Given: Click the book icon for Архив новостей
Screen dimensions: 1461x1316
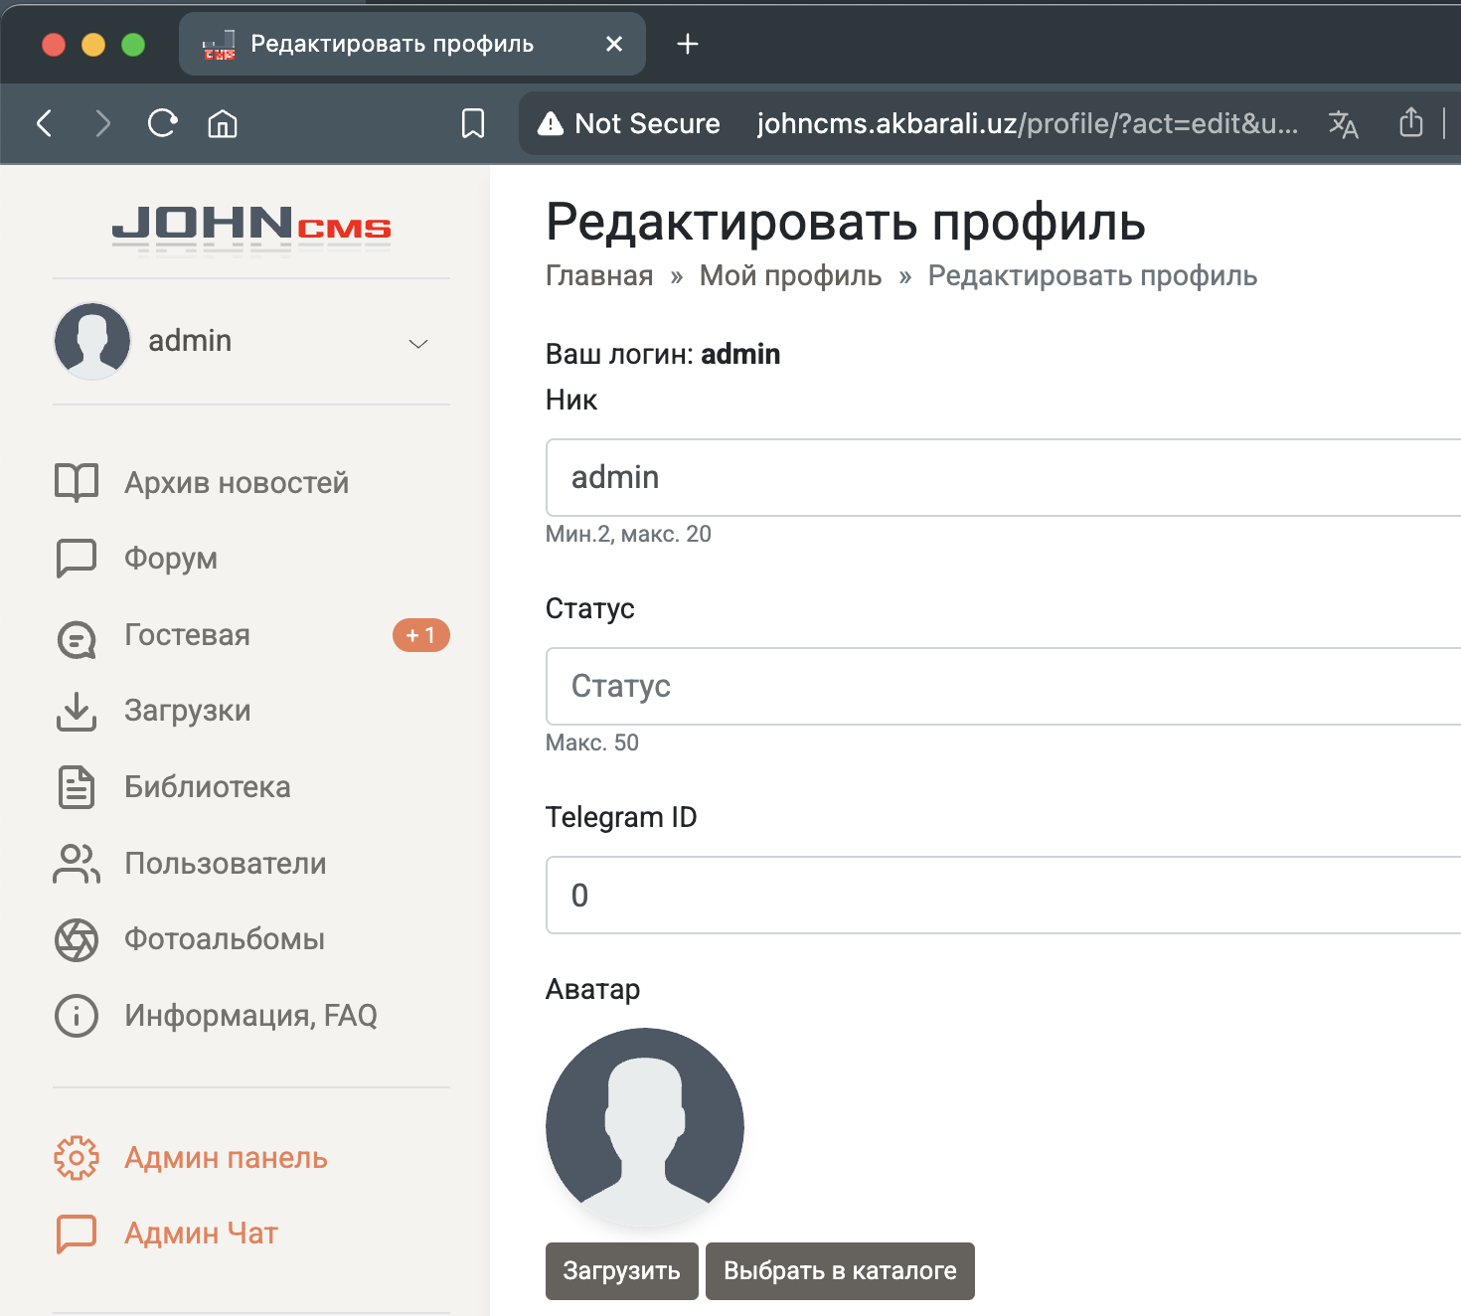Looking at the screenshot, I should pos(77,483).
